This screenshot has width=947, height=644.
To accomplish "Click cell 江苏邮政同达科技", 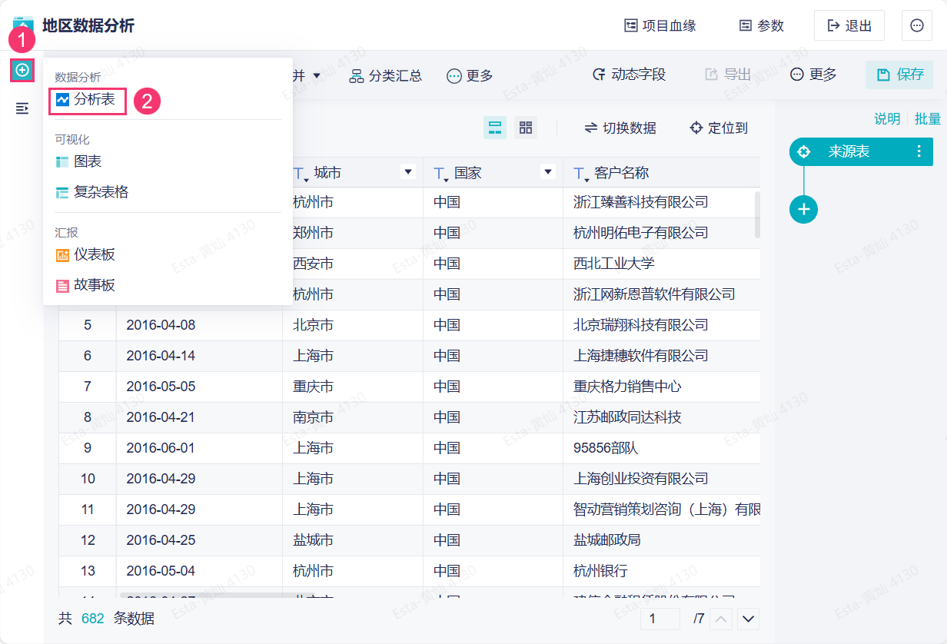I will [x=662, y=417].
